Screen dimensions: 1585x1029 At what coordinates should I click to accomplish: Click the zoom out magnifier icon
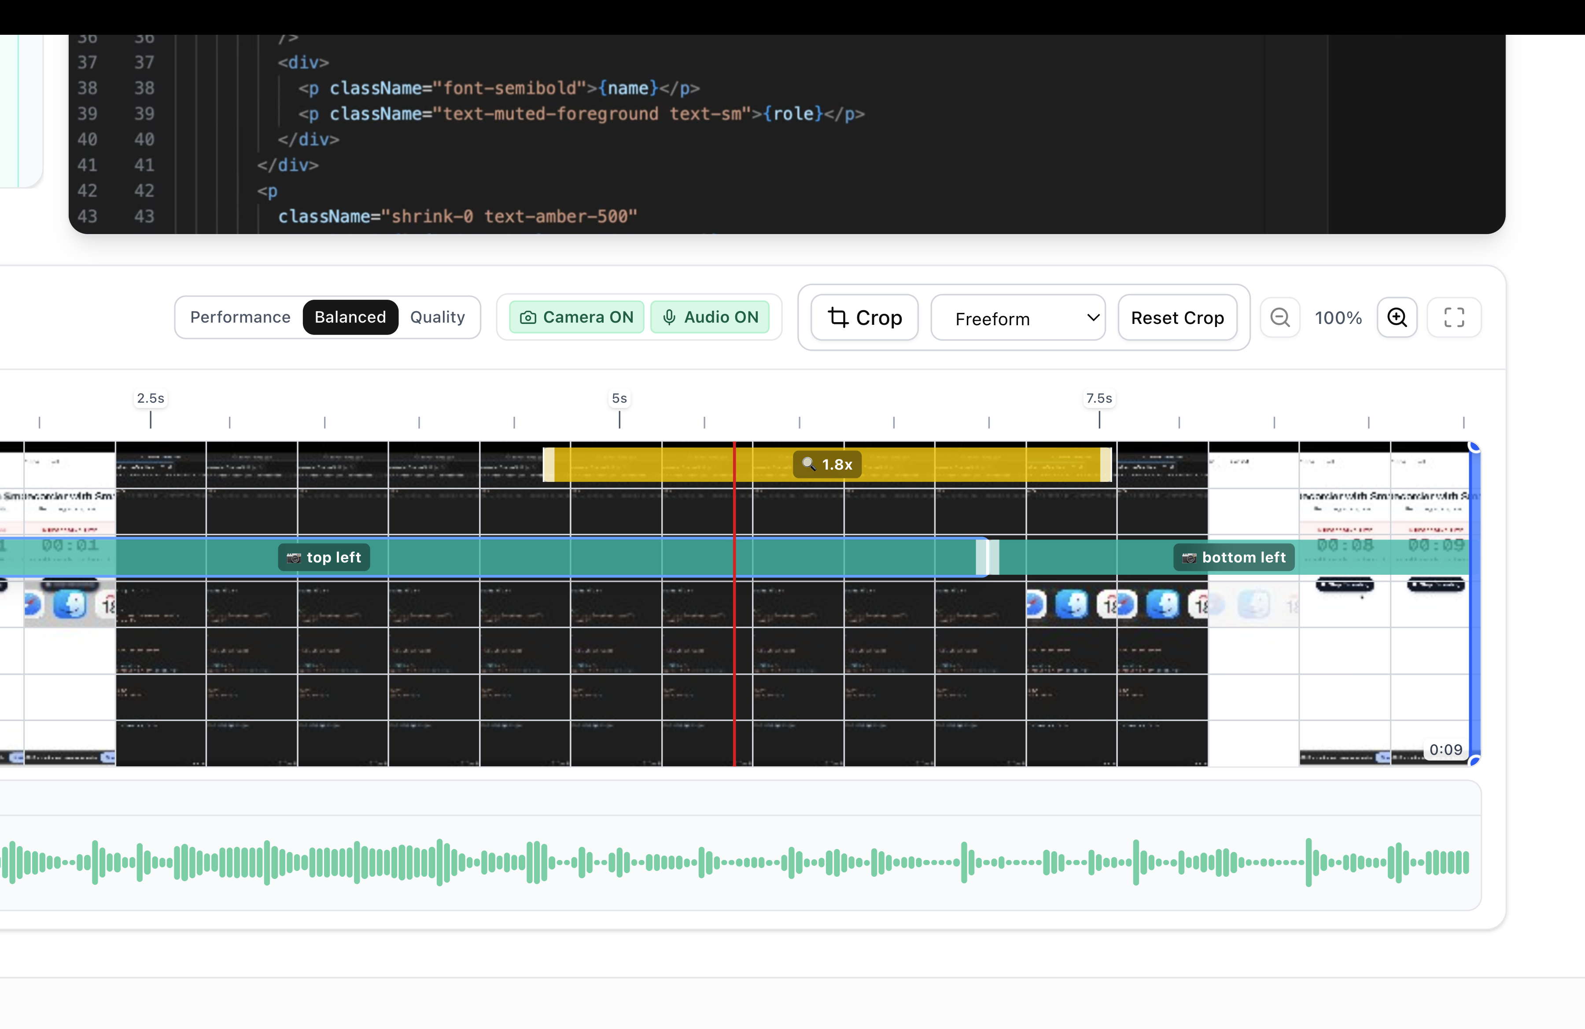1279,317
